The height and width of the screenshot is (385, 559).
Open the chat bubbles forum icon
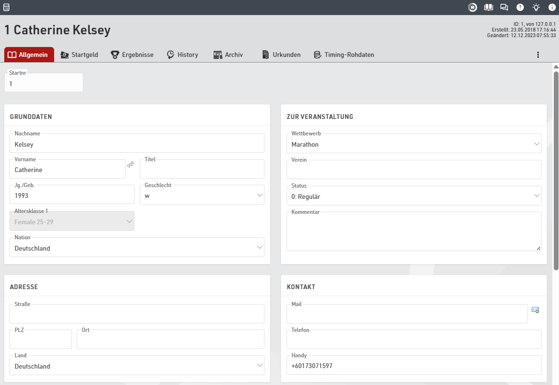504,8
